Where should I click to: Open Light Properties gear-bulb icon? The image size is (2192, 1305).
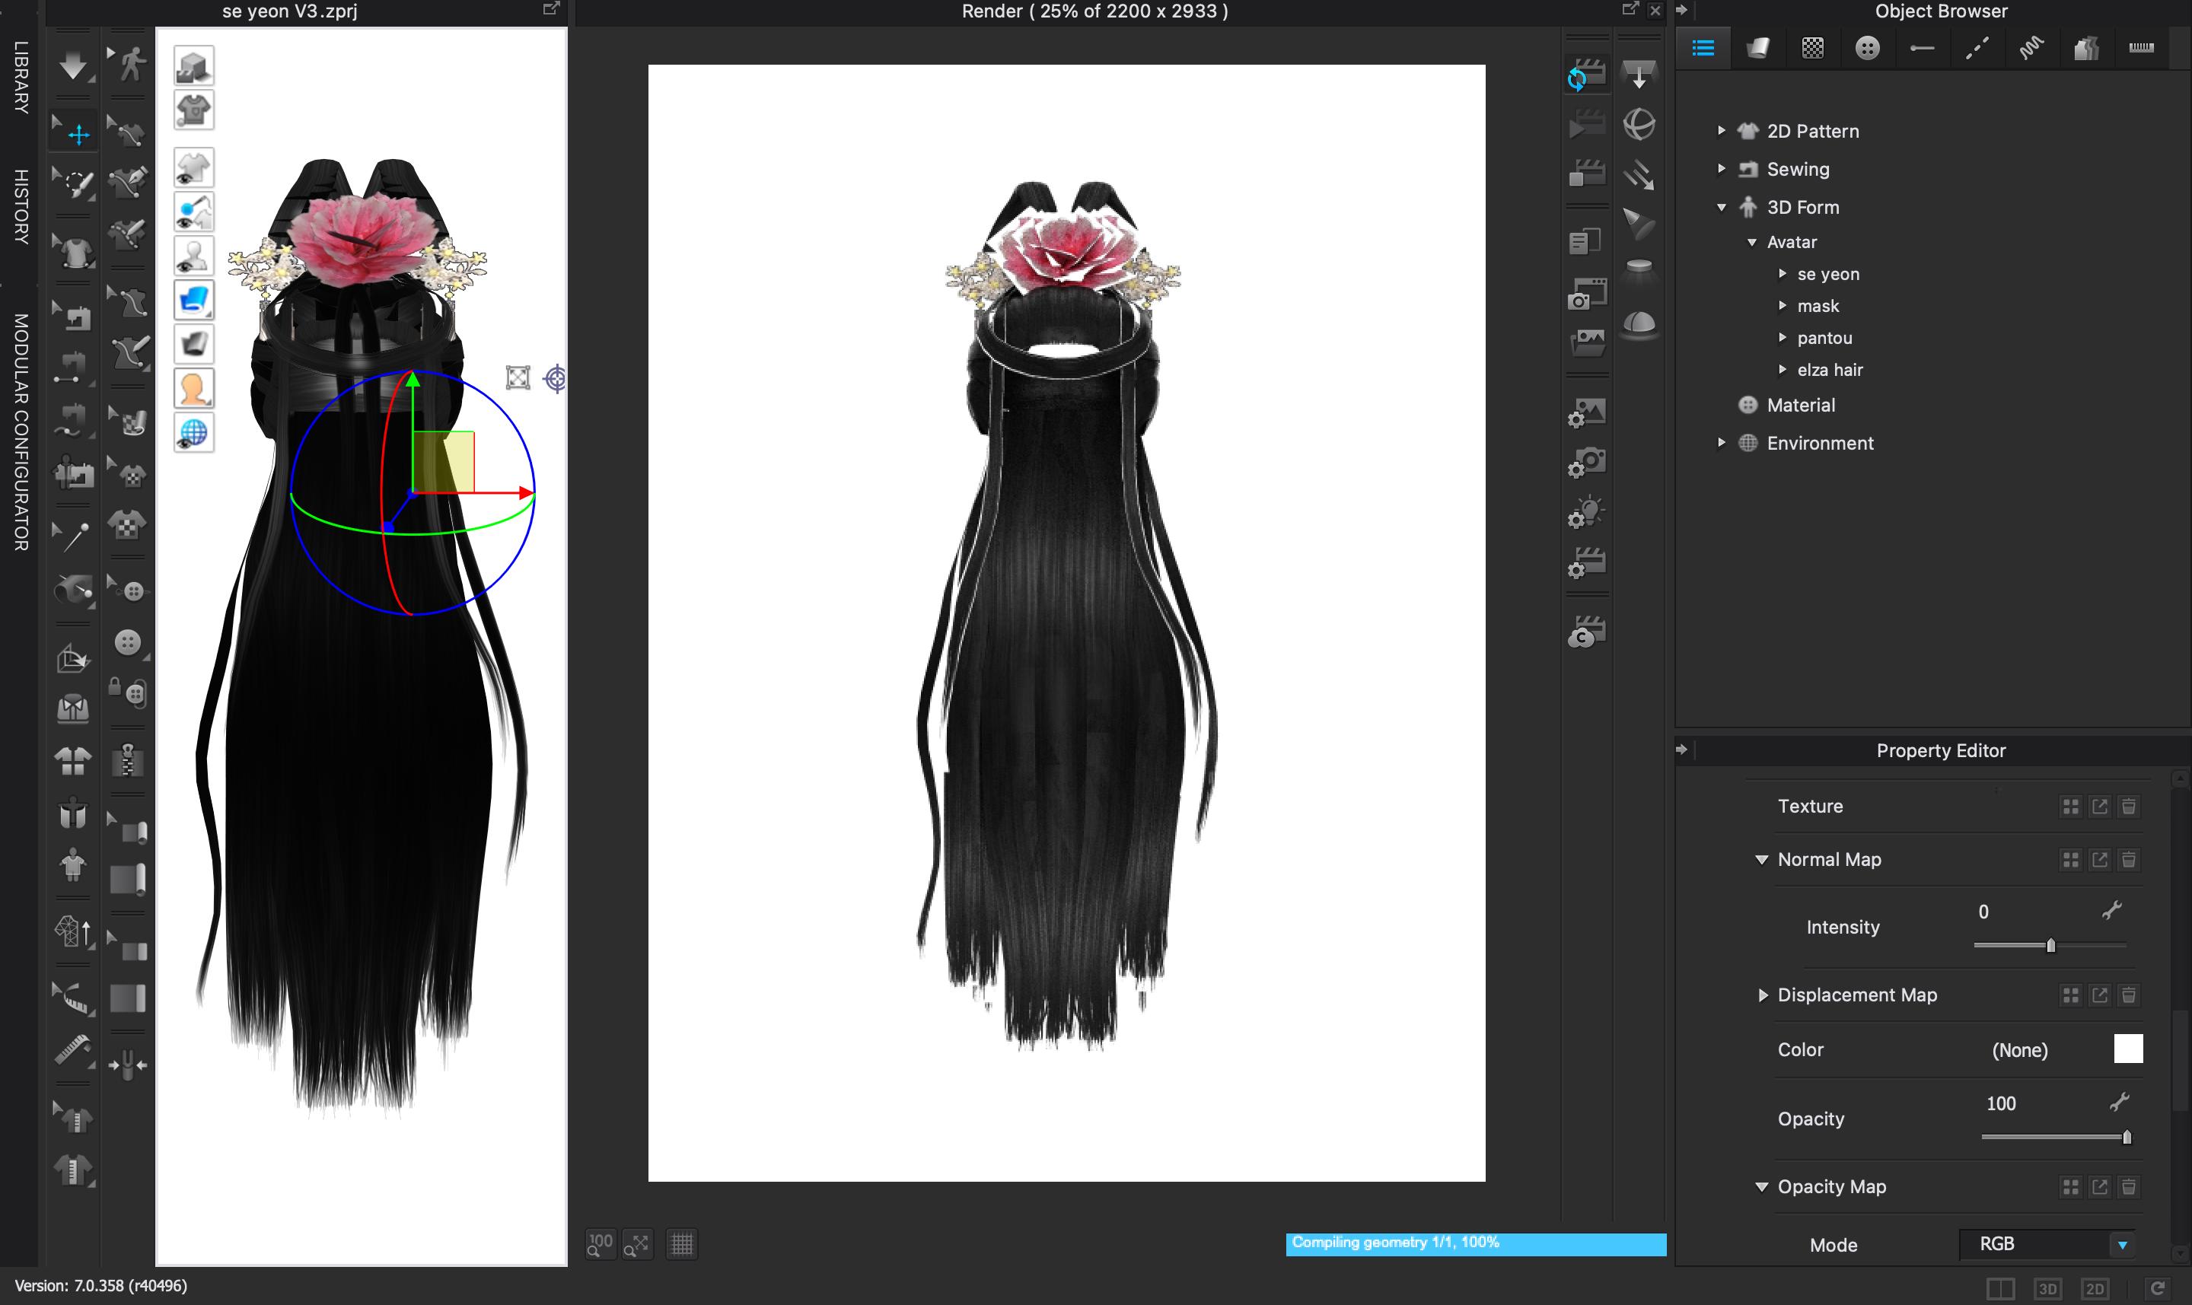[1587, 513]
